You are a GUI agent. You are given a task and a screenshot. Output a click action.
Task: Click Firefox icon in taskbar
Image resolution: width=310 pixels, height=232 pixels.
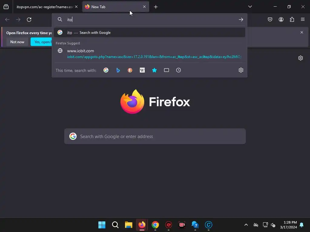142,225
